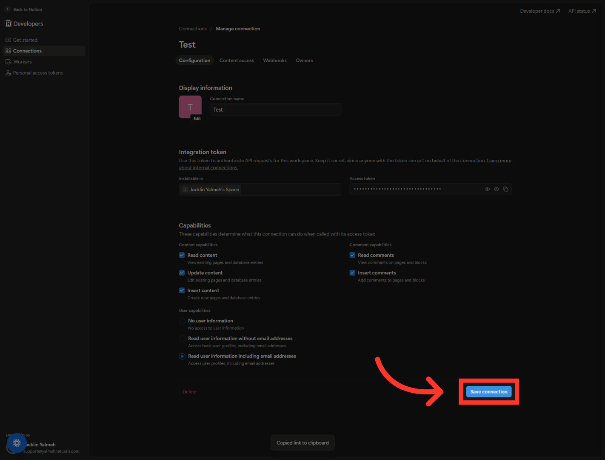Click the purple T connection avatar
Image resolution: width=605 pixels, height=460 pixels.
point(190,106)
